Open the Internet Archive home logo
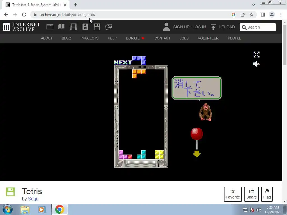Image resolution: width=287 pixels, height=215 pixels. coord(21,27)
